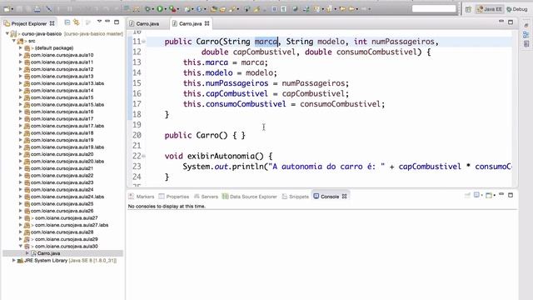
Task: Click the Run External Tools icon
Action: tap(172, 9)
